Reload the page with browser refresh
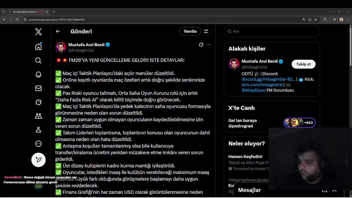The image size is (352, 198). pyautogui.click(x=17, y=20)
